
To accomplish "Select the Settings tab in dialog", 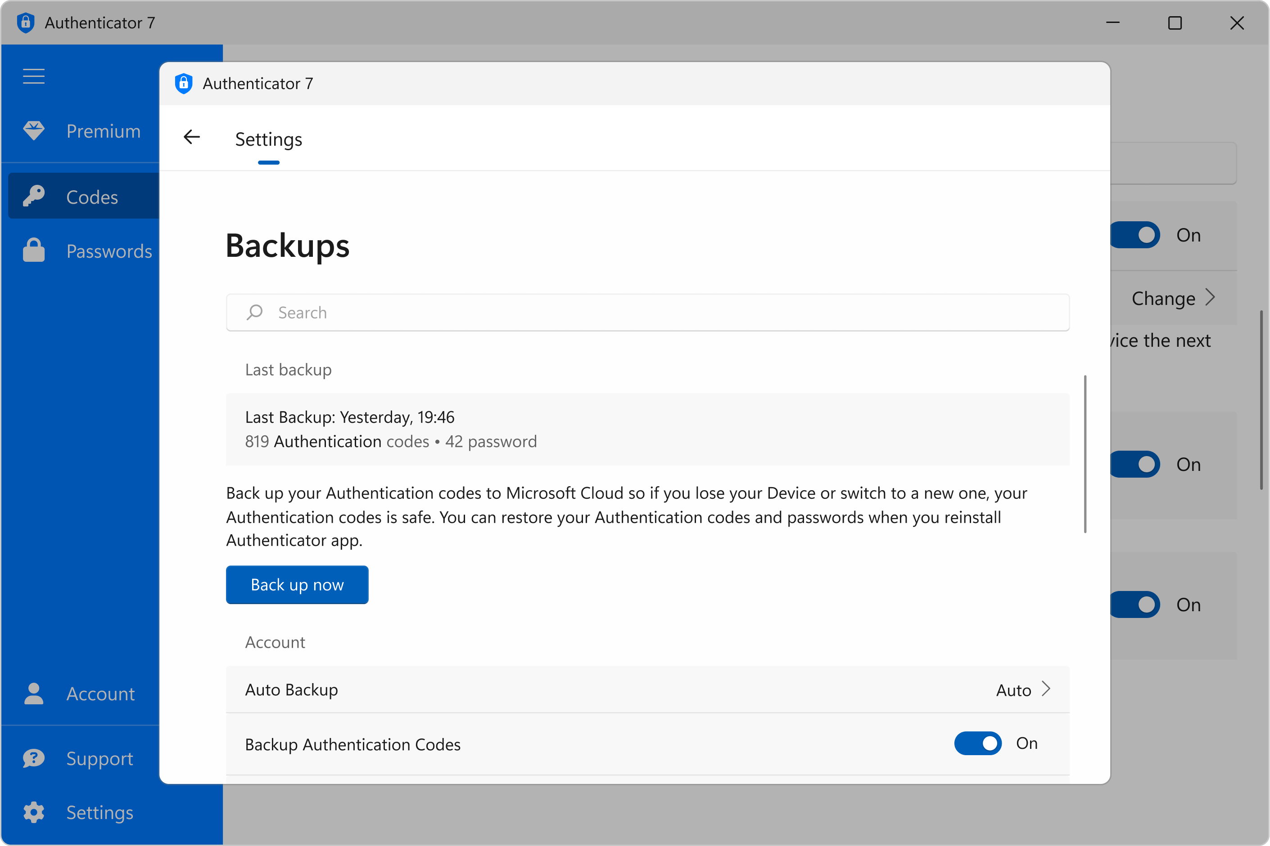I will pyautogui.click(x=268, y=139).
